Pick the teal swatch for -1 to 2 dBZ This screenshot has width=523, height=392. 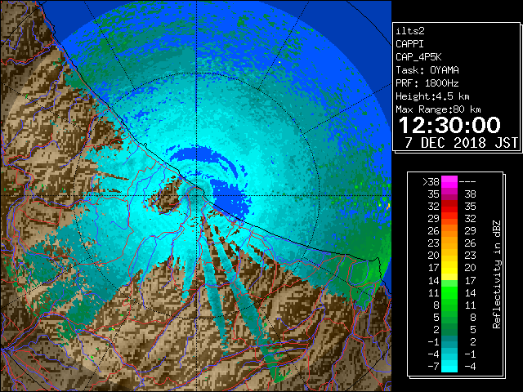pos(449,341)
